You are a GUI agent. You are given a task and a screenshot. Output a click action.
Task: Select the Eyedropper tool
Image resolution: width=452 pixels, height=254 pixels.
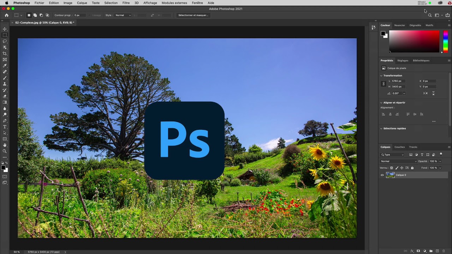pos(5,66)
